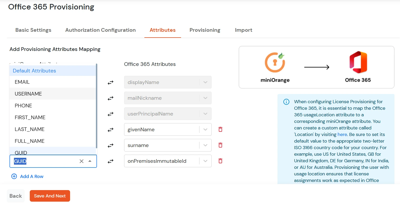Open the Provisioning tab
This screenshot has width=400, height=204.
[205, 30]
